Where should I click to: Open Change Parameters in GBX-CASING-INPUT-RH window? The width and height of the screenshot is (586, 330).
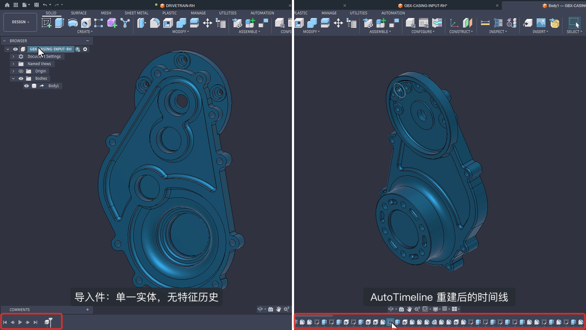pyautogui.click(x=351, y=23)
